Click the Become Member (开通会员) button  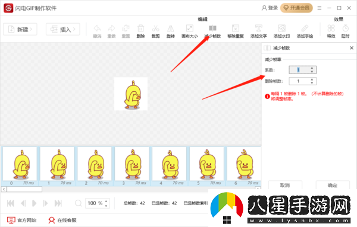296,8
